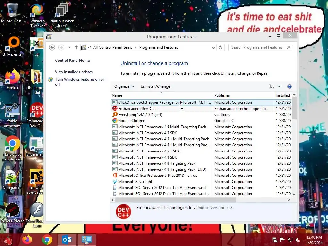This screenshot has height=246, width=328.
Task: Click voidtools publisher cell
Action: click(x=222, y=115)
